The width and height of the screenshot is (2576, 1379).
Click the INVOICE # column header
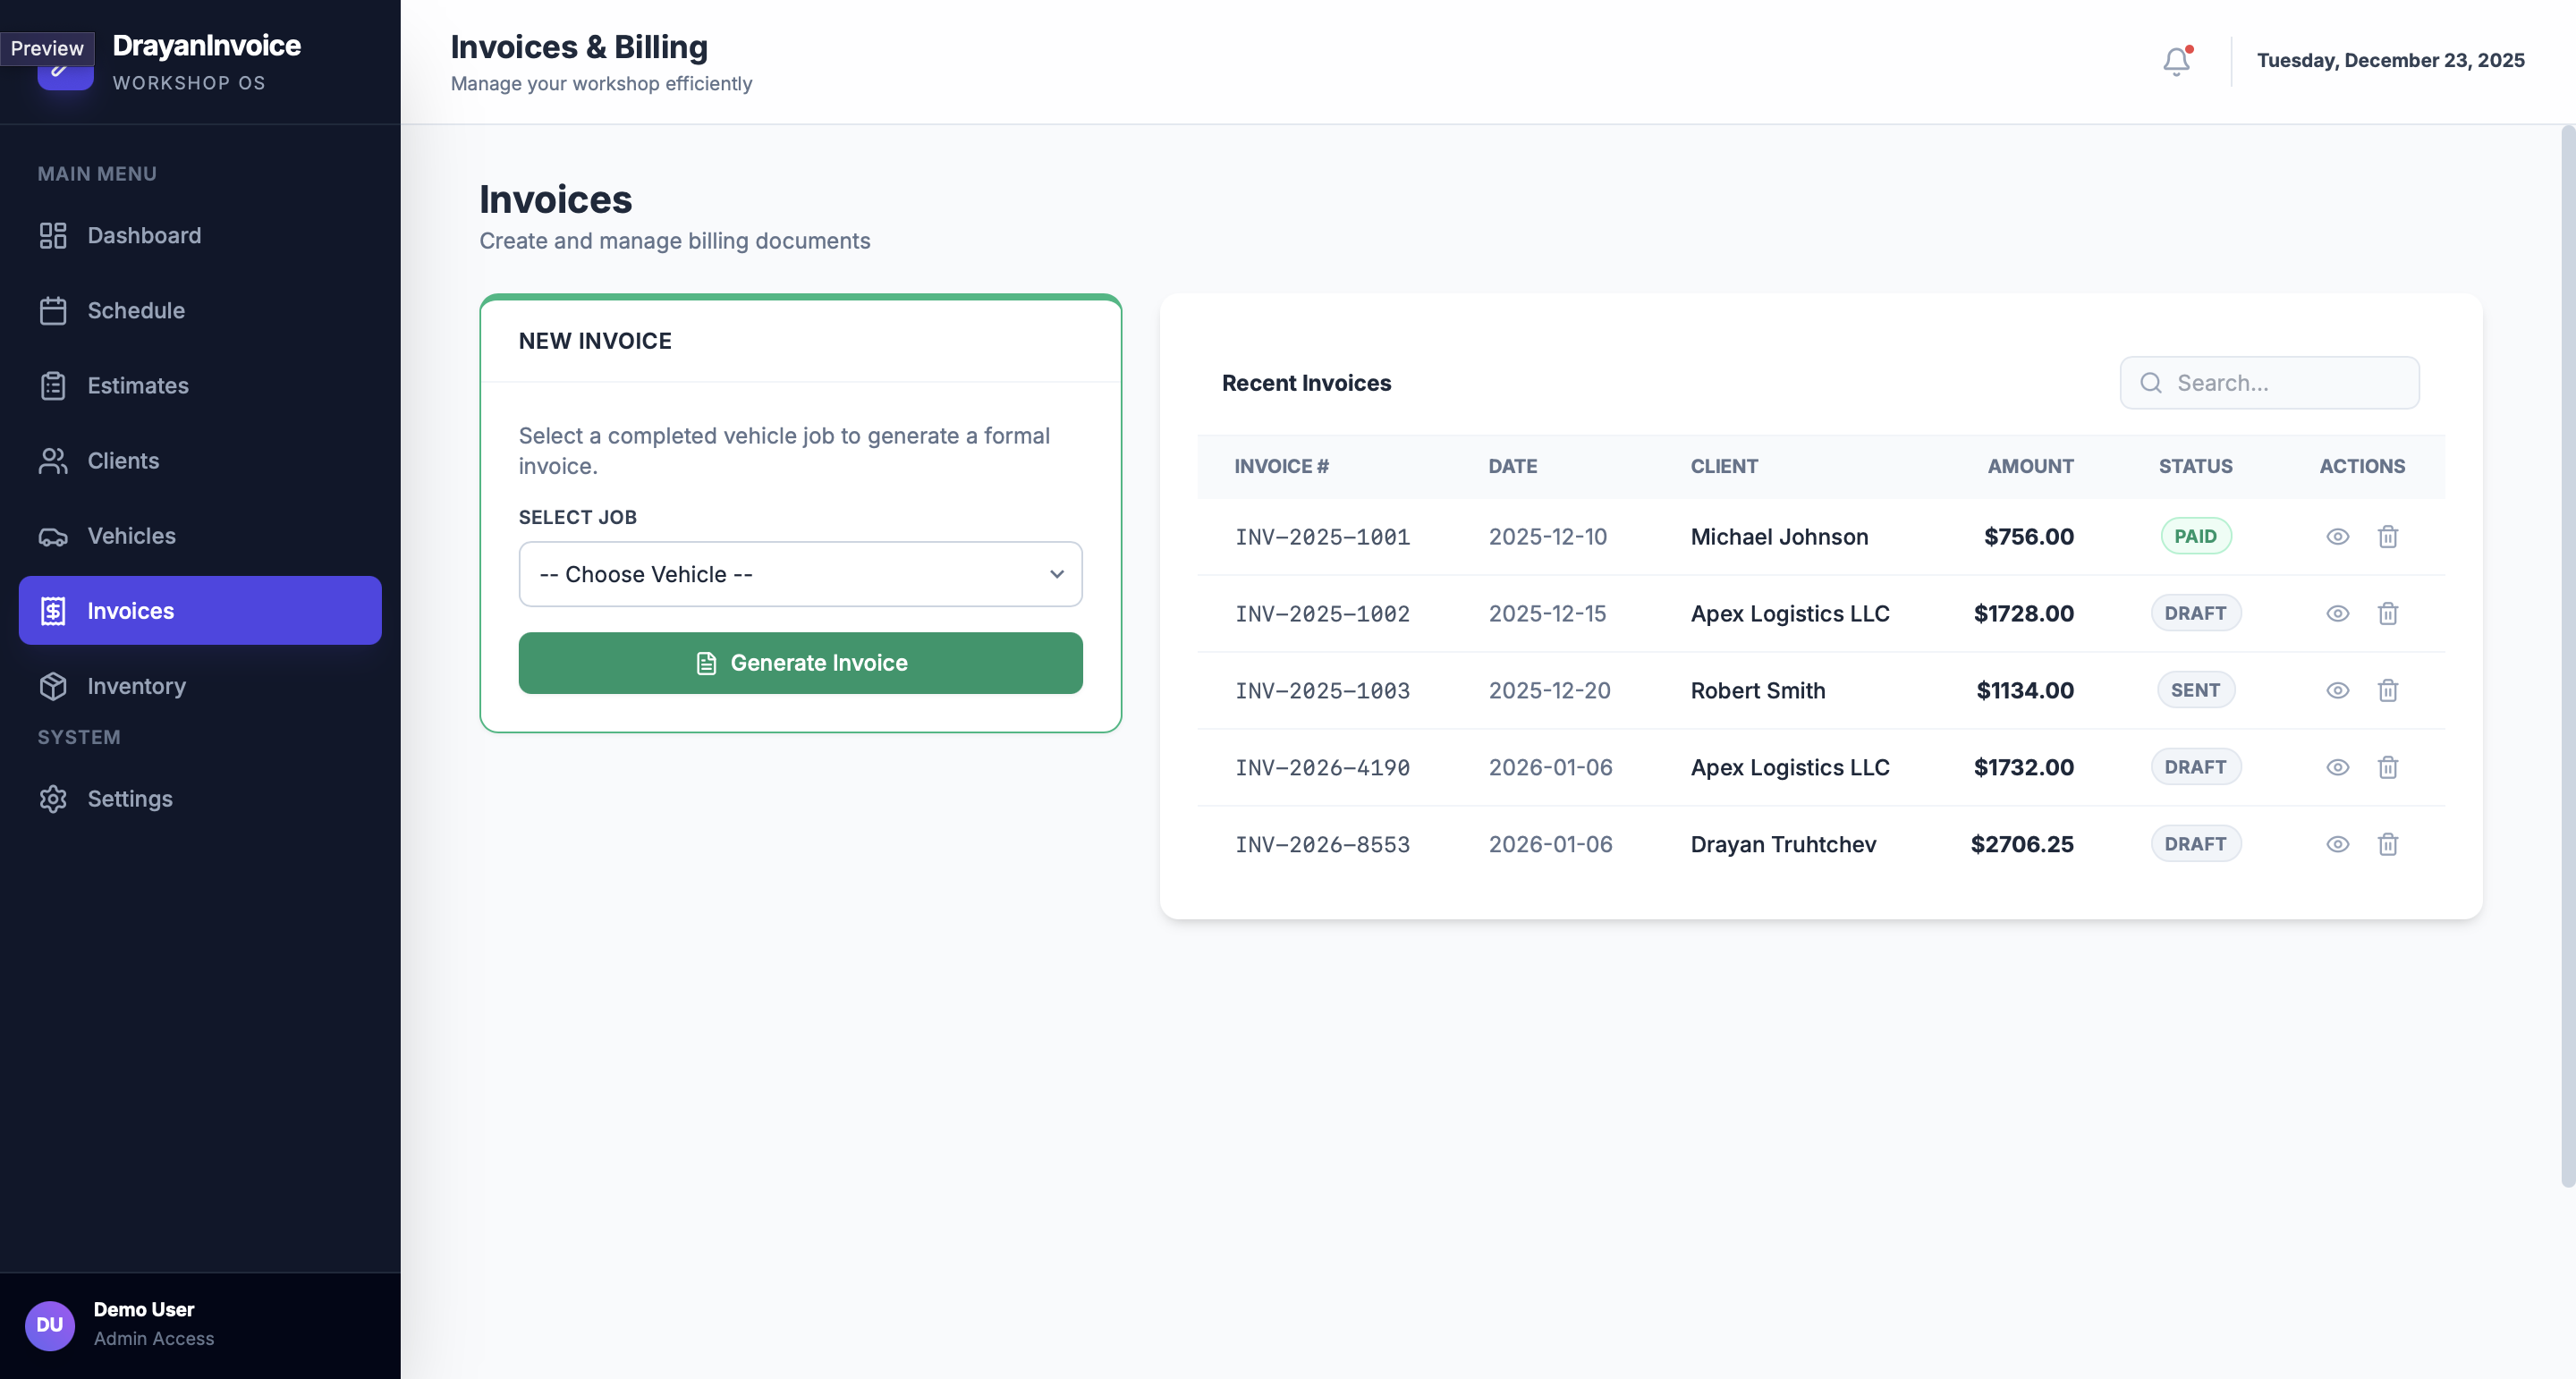pos(1281,467)
